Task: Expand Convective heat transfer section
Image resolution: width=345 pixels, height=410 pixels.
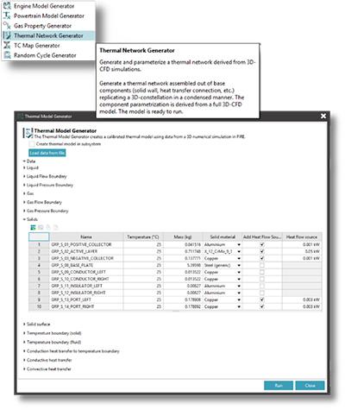Action: [x=24, y=369]
